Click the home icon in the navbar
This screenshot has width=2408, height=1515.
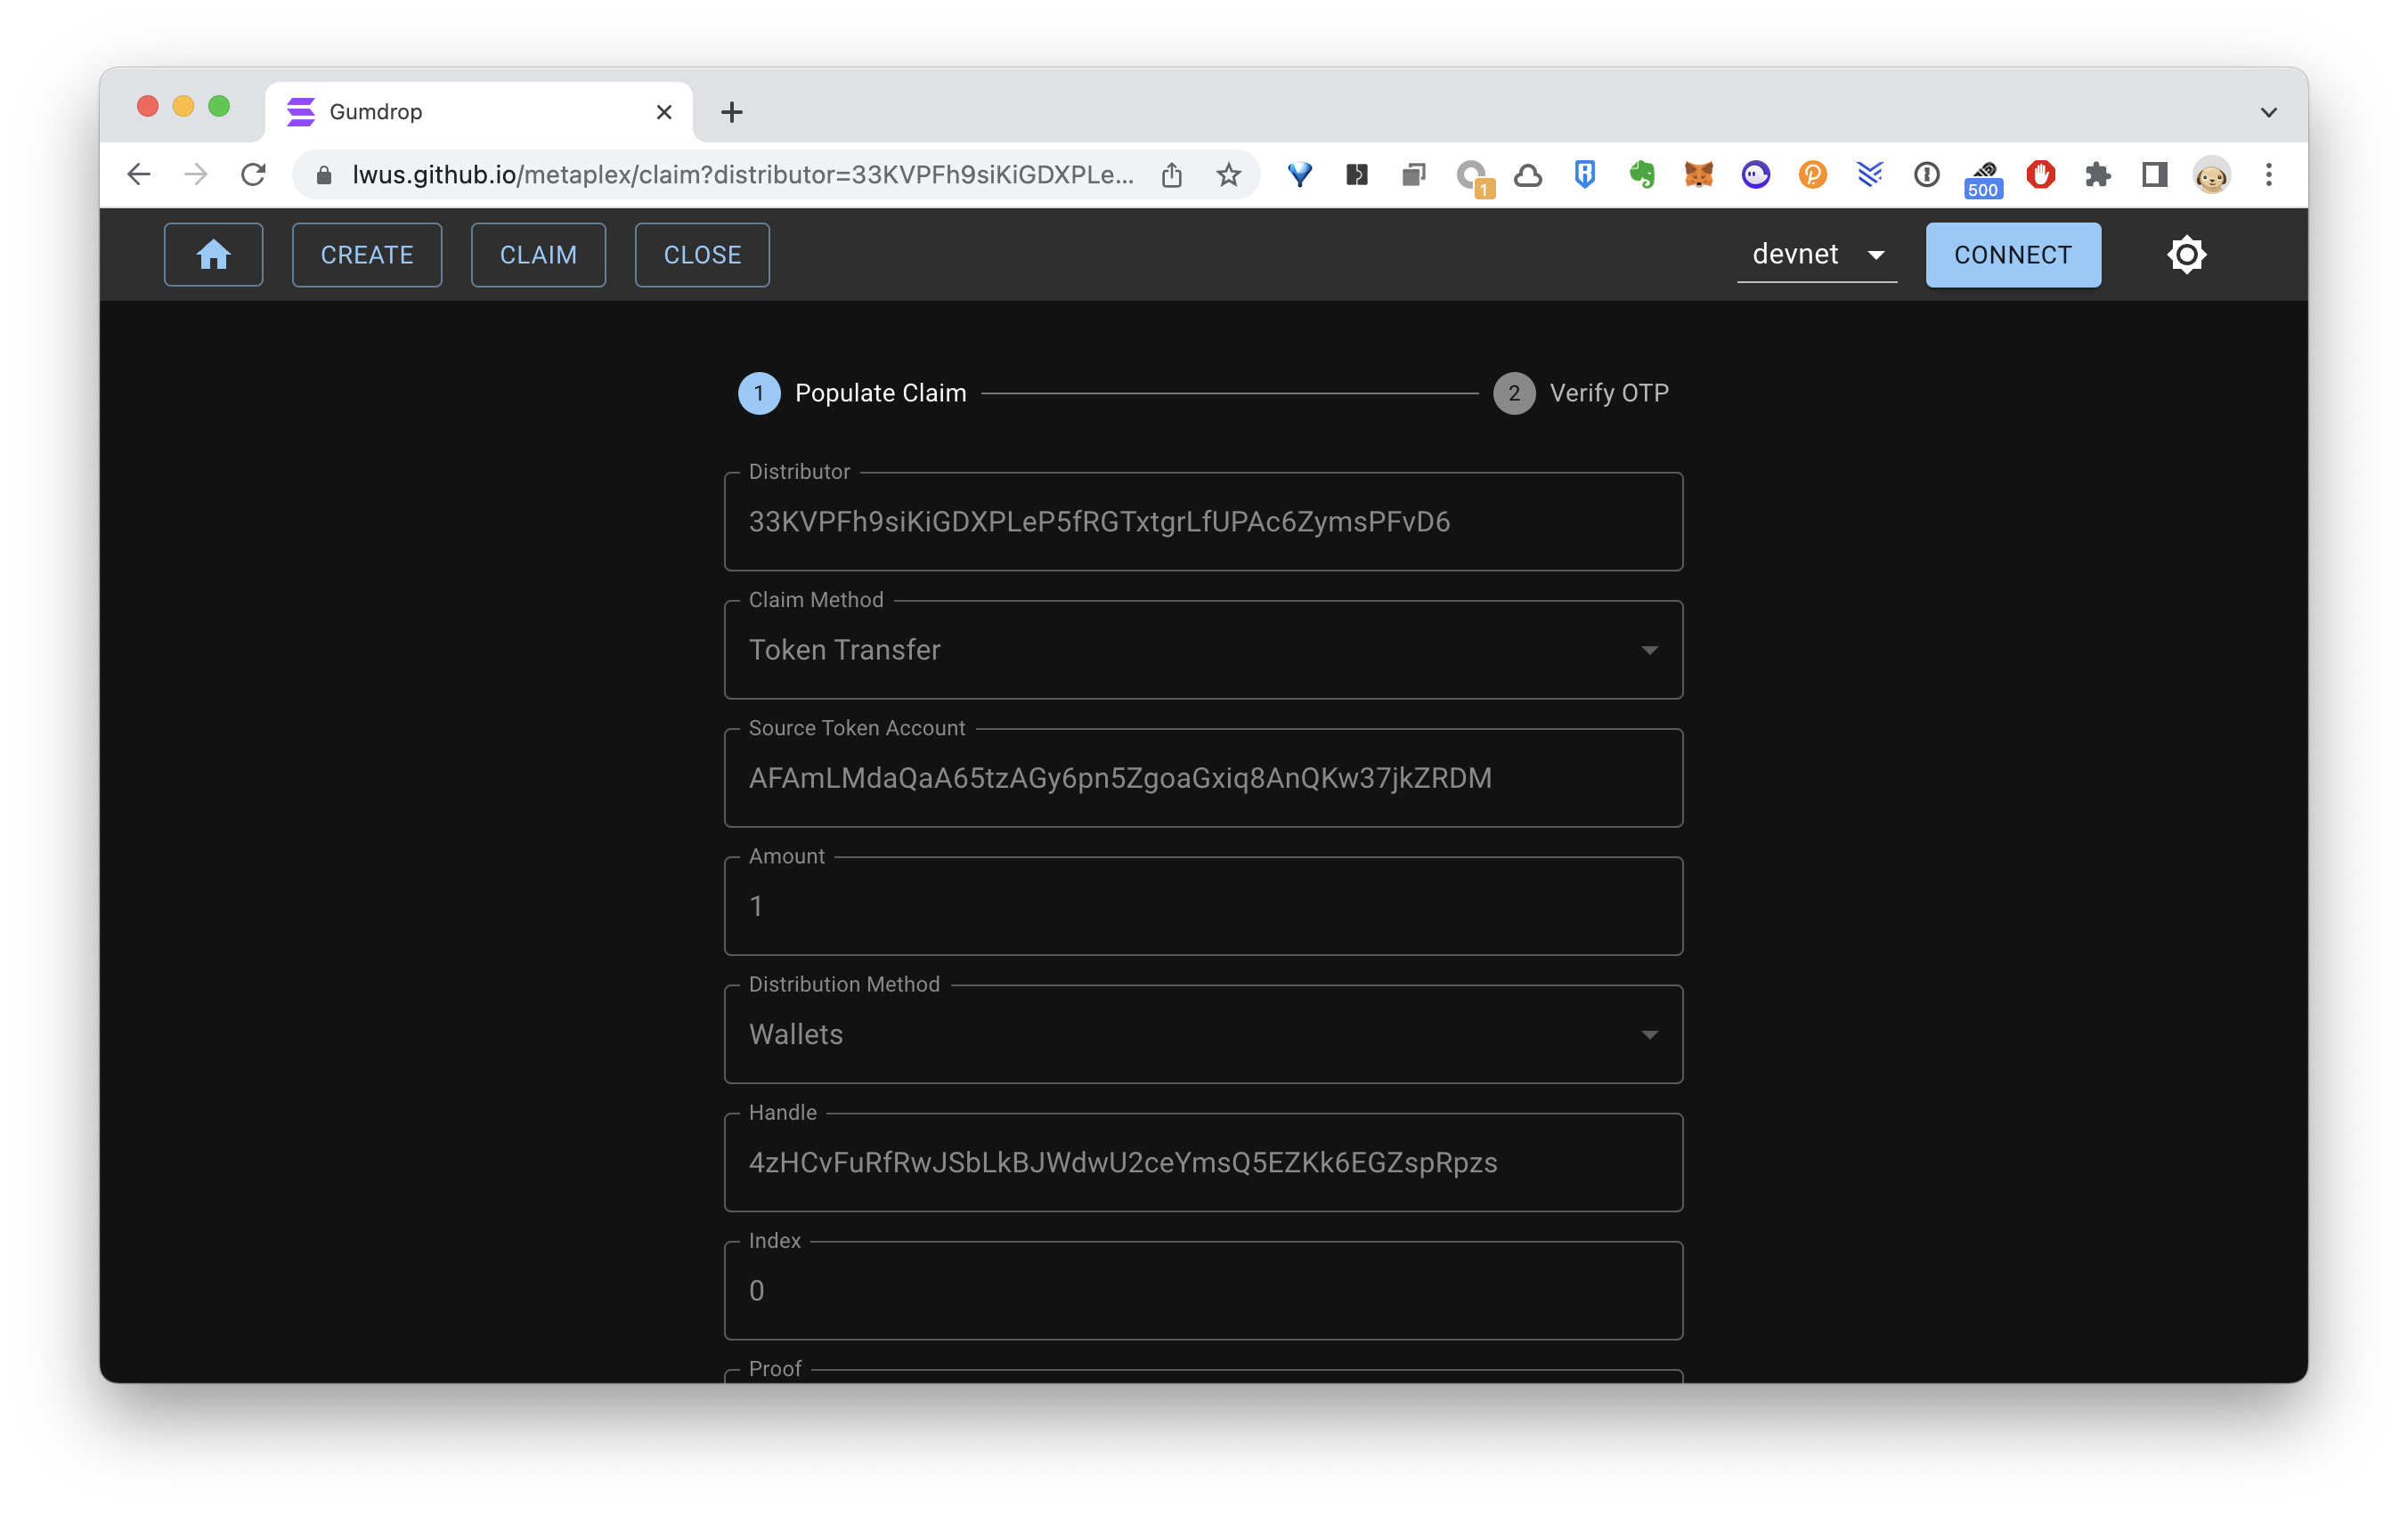tap(213, 254)
